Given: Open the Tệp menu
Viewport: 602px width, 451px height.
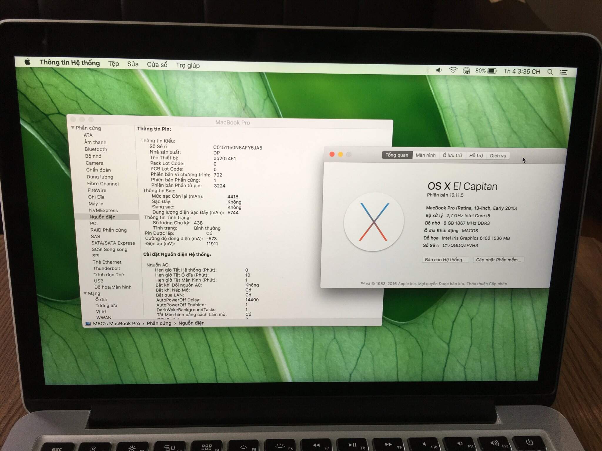Looking at the screenshot, I should click(x=113, y=64).
